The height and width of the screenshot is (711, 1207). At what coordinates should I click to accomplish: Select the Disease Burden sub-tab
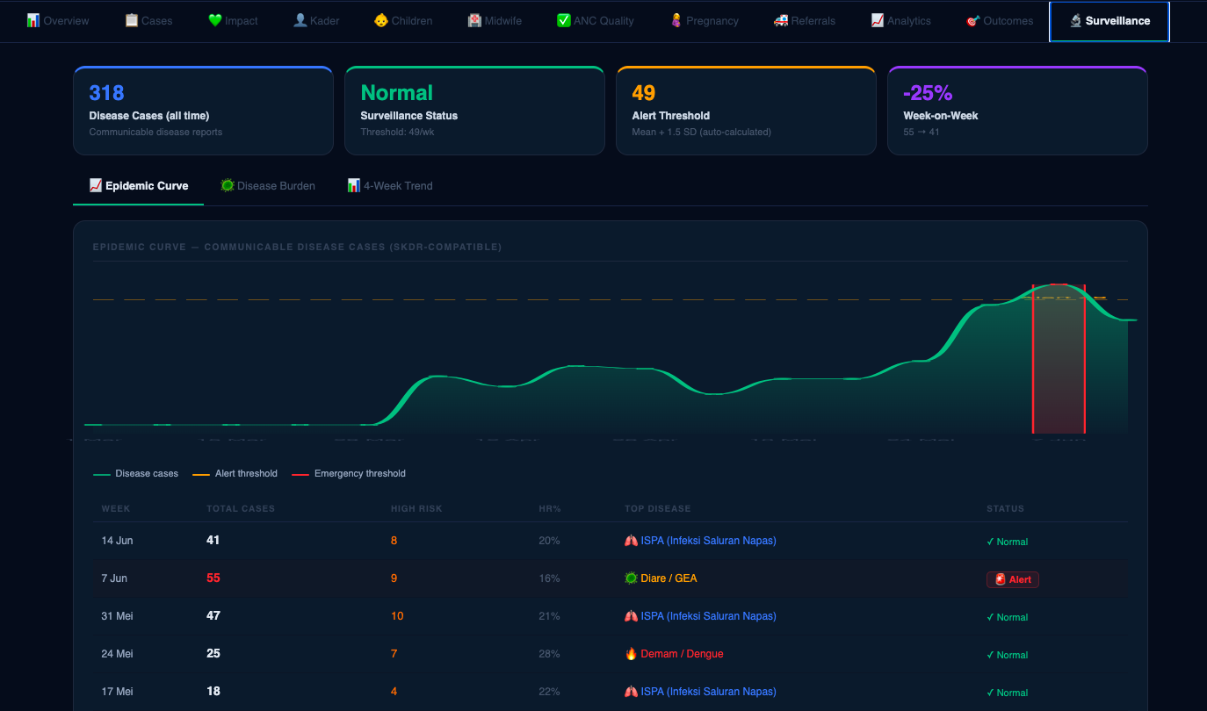(x=268, y=185)
